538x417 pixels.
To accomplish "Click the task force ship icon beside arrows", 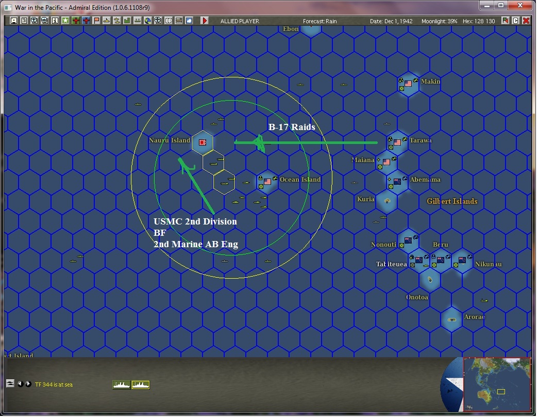I will click(x=10, y=383).
